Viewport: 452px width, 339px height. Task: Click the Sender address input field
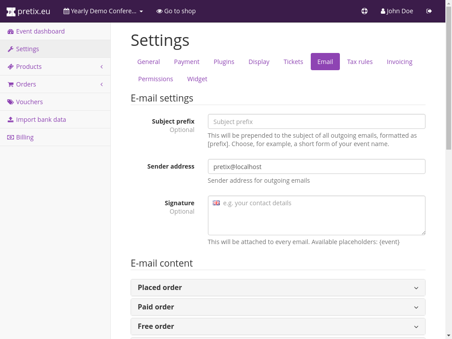click(316, 166)
